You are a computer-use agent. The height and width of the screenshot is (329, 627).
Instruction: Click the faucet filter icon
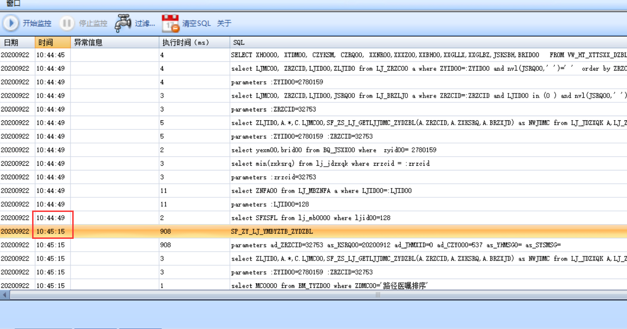123,23
